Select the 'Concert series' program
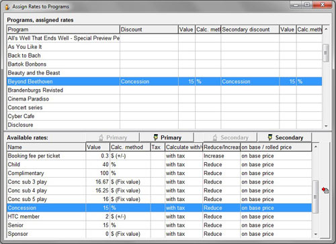This screenshot has height=244, width=336. (x=165, y=107)
